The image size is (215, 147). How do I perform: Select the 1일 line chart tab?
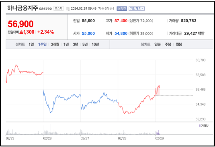click(31, 45)
